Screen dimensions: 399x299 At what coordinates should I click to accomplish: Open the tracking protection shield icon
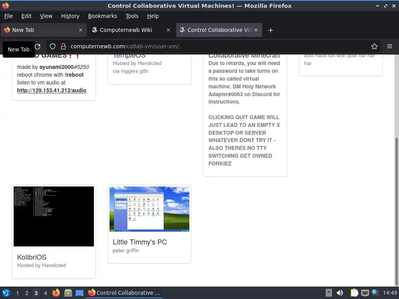click(53, 46)
